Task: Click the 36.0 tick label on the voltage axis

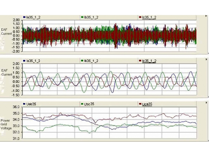Action: [x=16, y=107]
